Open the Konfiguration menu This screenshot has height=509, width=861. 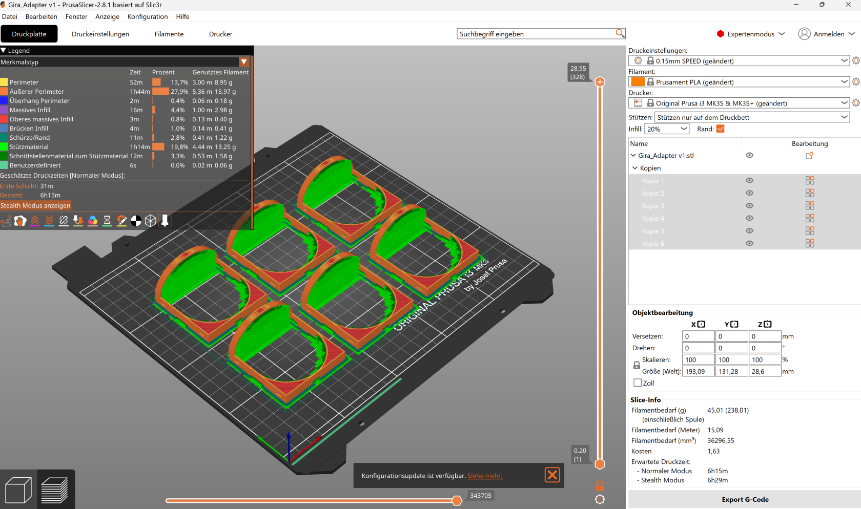148,16
